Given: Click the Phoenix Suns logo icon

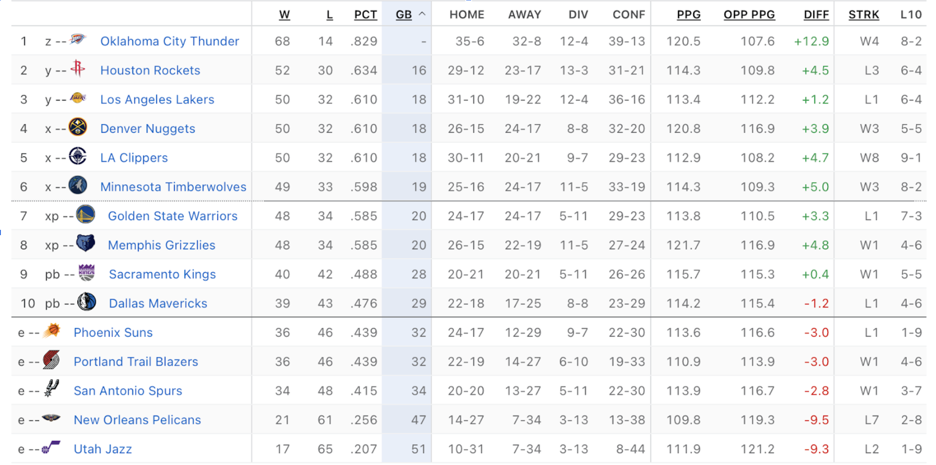Looking at the screenshot, I should [x=52, y=331].
